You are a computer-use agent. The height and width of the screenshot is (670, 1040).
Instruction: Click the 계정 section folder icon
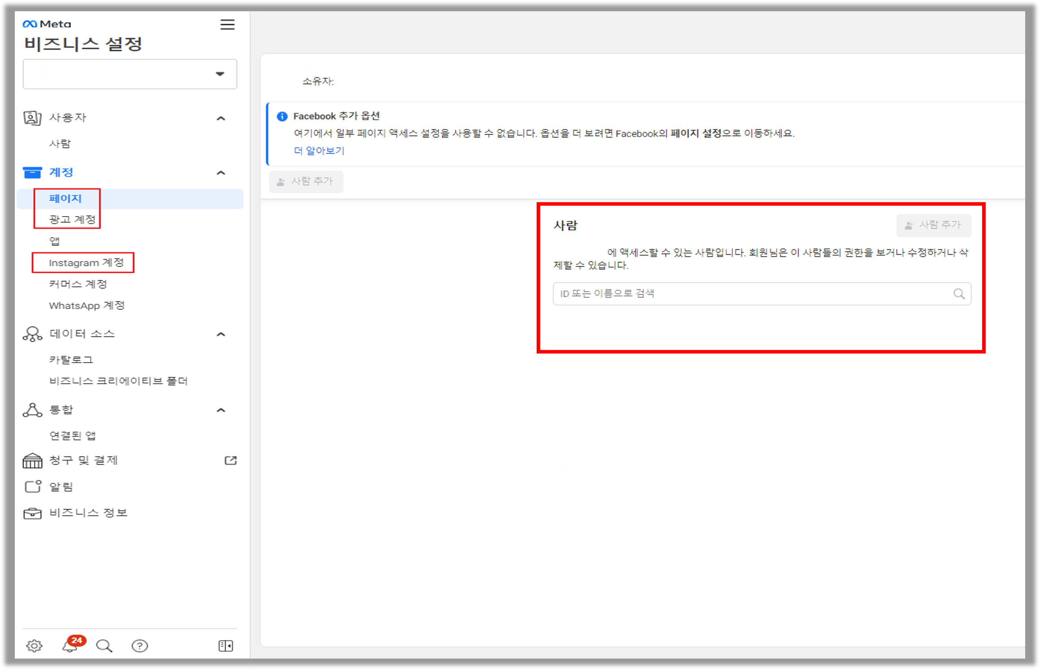pyautogui.click(x=32, y=173)
